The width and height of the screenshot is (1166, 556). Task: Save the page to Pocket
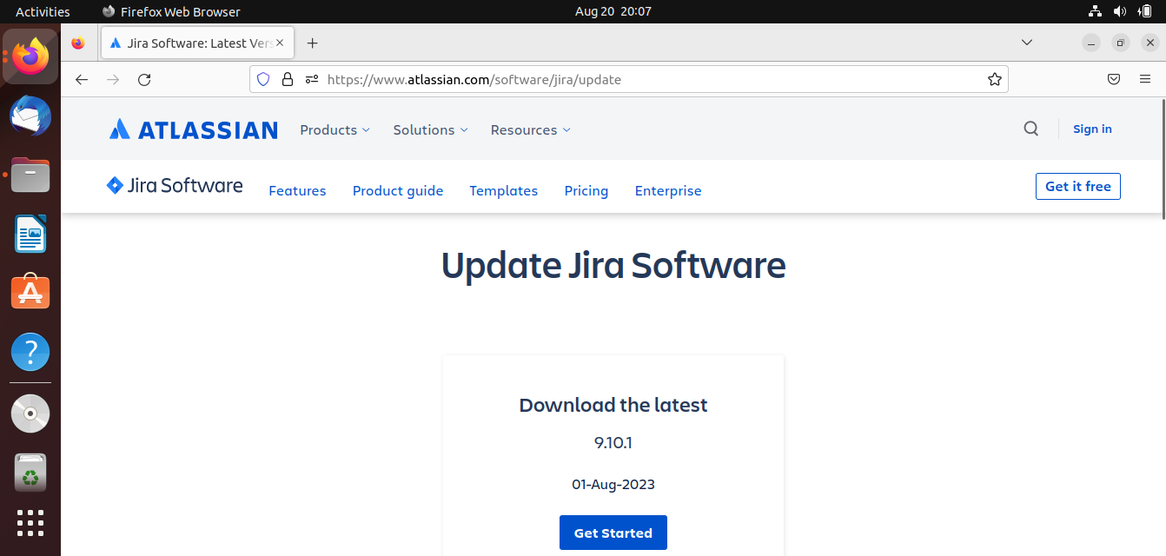pos(1113,79)
